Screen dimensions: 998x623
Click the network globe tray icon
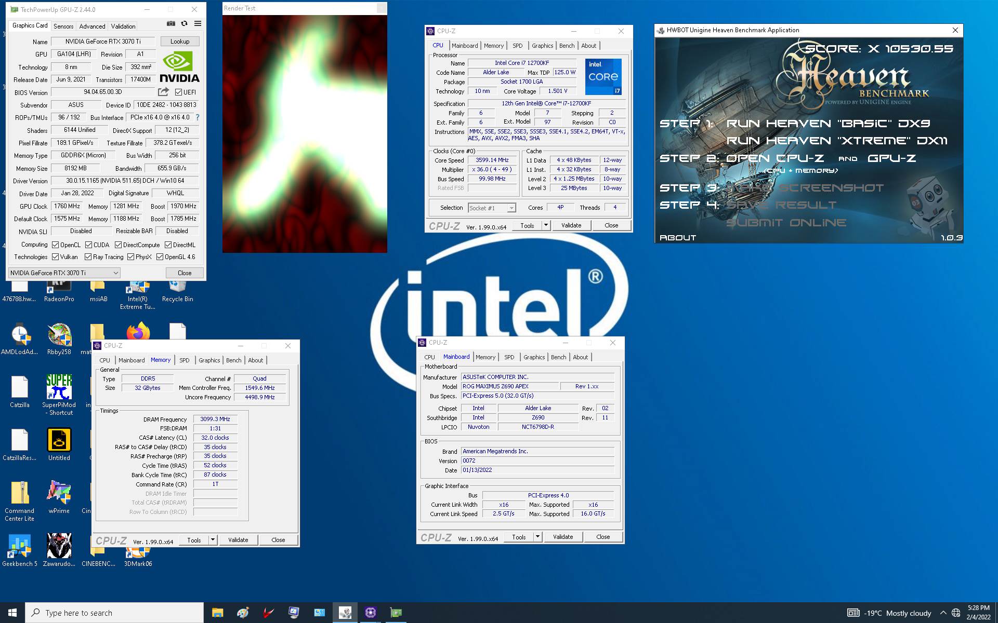click(x=956, y=613)
